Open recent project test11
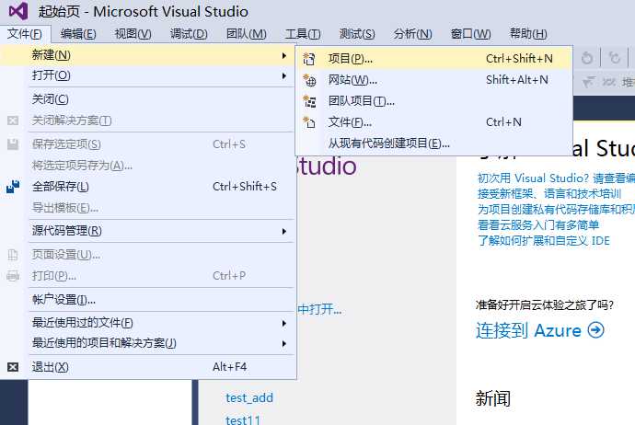Viewport: 635px width, 425px height. pyautogui.click(x=243, y=419)
